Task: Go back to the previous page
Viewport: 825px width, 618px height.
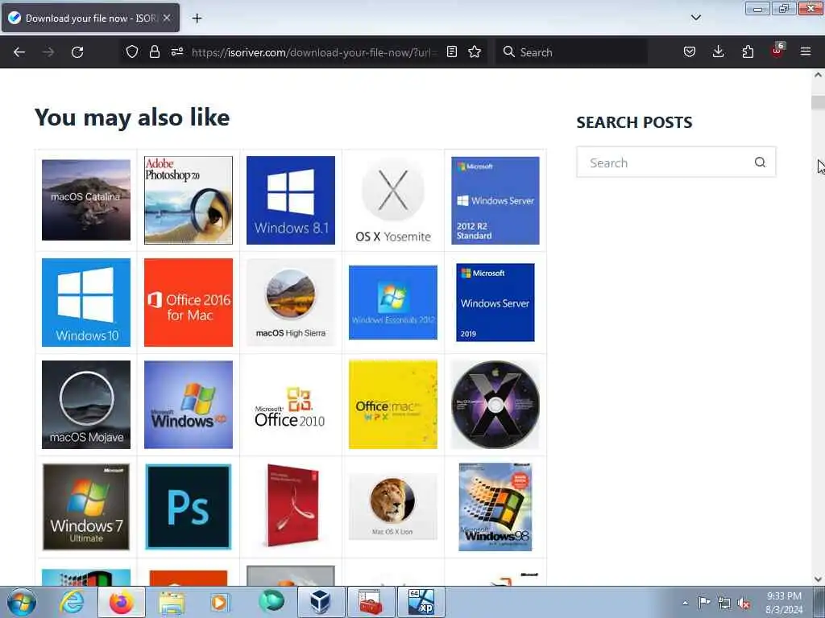Action: click(x=19, y=52)
